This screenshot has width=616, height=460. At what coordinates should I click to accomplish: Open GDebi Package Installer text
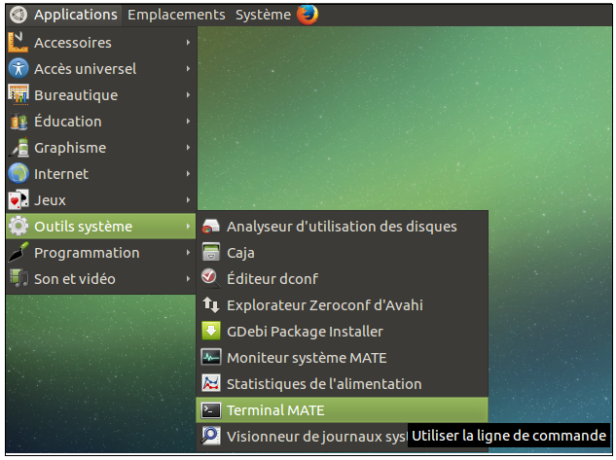[x=305, y=332]
